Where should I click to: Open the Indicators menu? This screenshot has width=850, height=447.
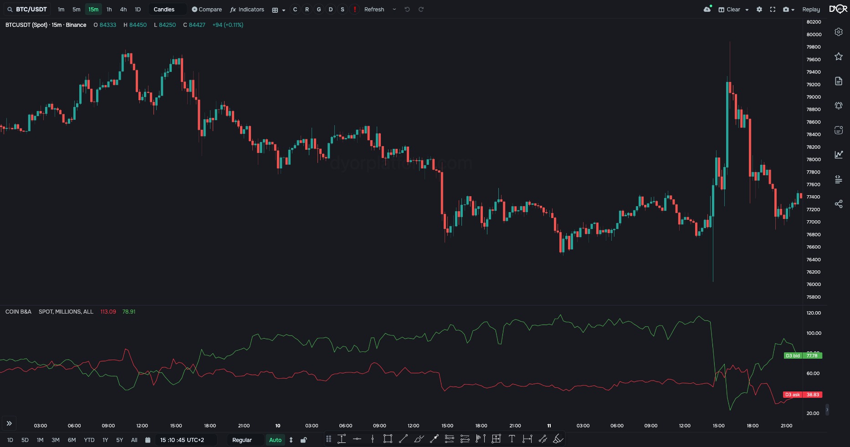click(247, 10)
